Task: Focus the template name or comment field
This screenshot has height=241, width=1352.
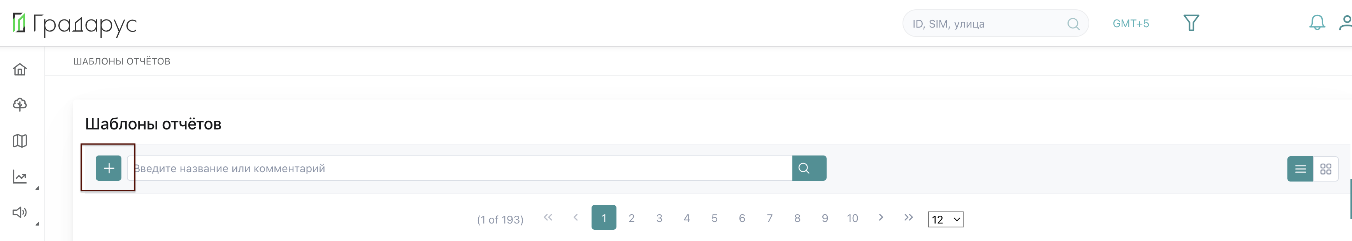Action: (459, 168)
